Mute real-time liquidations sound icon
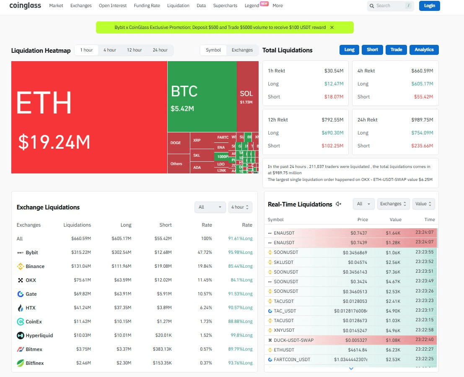Screen dimensions: 464x377 point(339,204)
